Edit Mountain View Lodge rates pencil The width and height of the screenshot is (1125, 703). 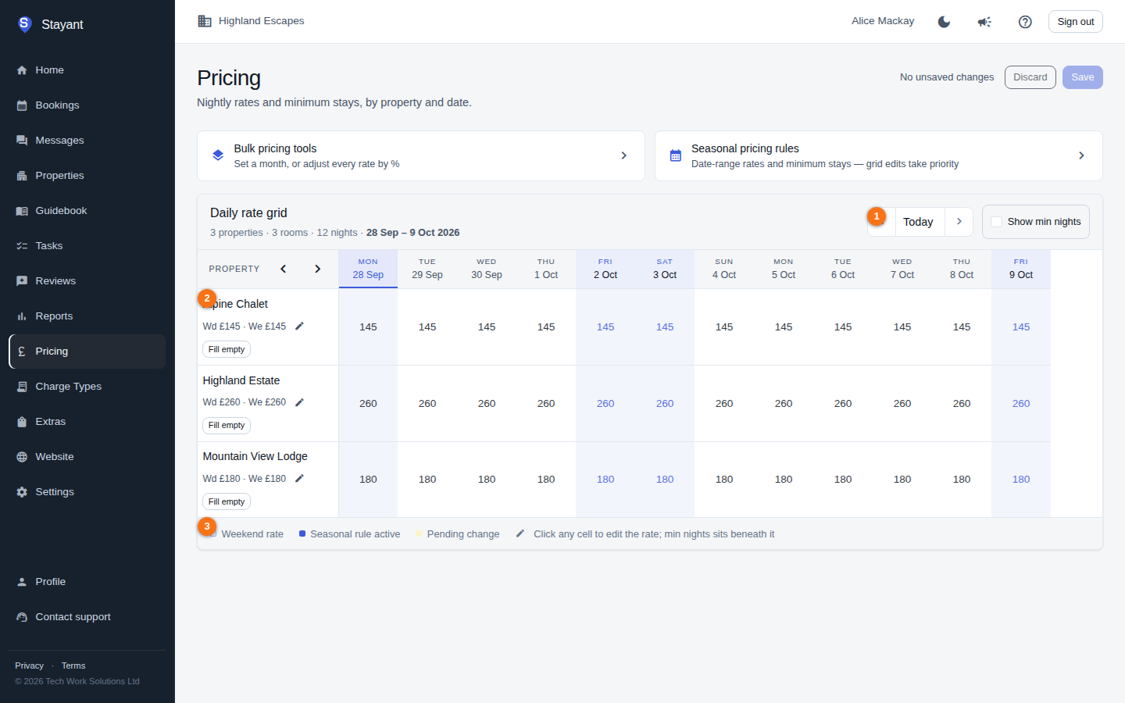pos(299,478)
